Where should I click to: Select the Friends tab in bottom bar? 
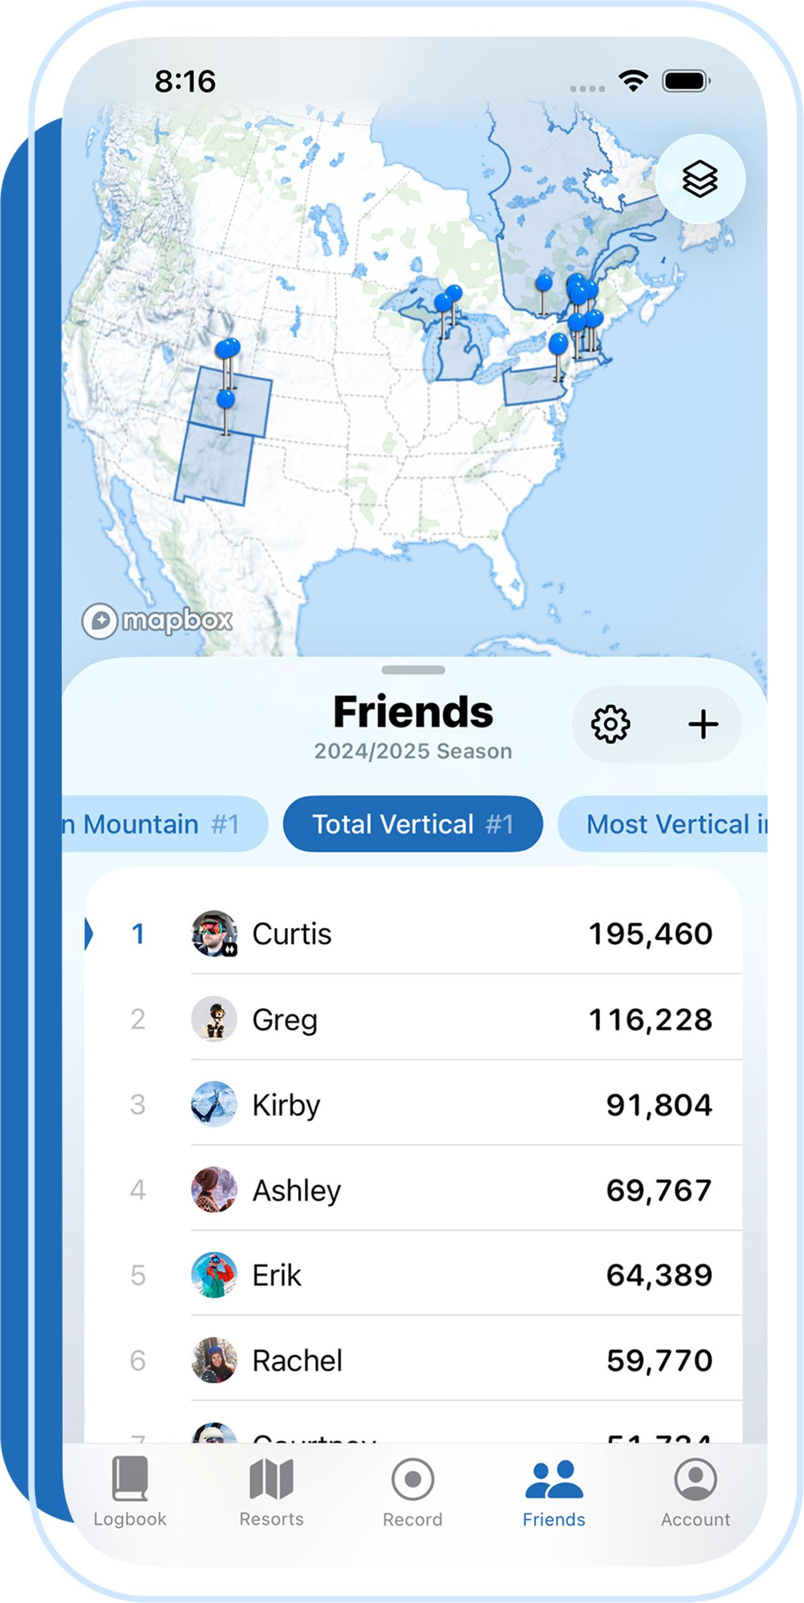click(x=553, y=1492)
